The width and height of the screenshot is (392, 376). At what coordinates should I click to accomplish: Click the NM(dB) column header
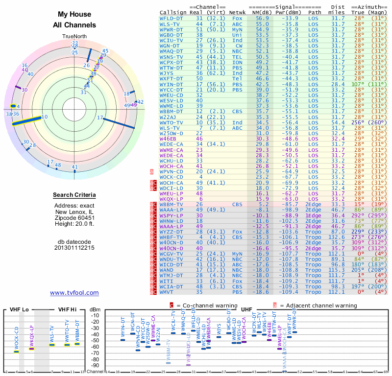(261, 12)
